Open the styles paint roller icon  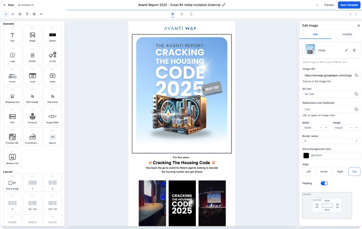click(x=27, y=14)
